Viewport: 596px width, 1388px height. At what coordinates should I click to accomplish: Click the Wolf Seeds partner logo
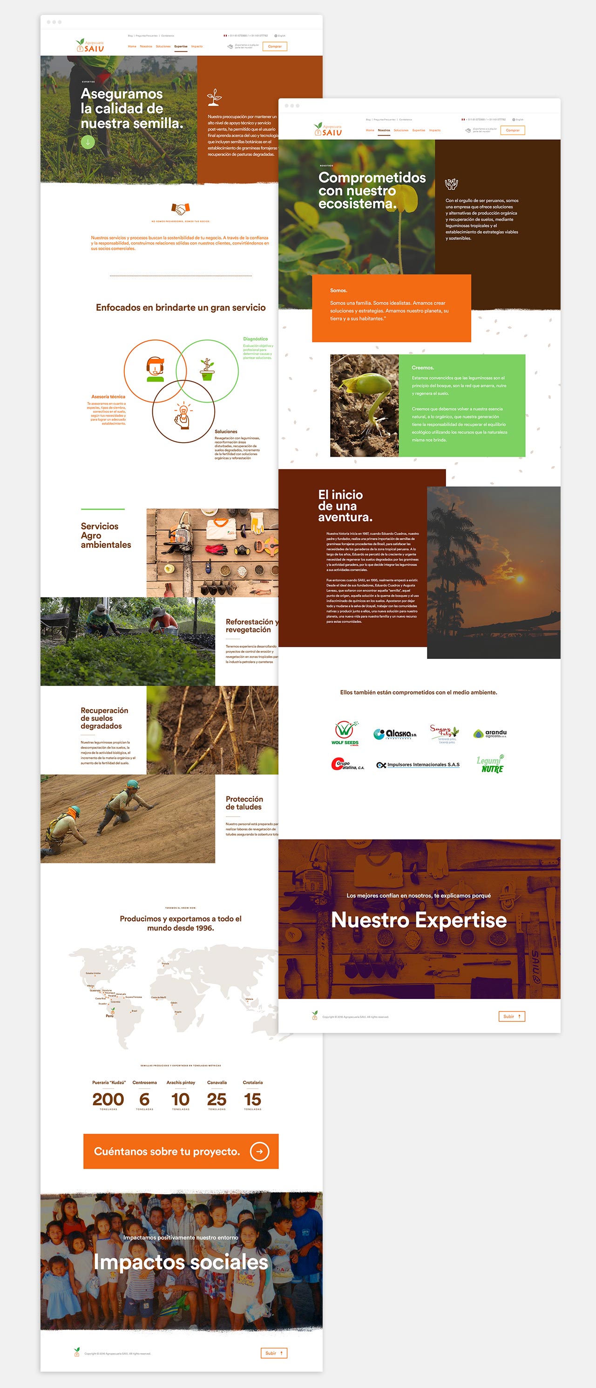[x=345, y=733]
